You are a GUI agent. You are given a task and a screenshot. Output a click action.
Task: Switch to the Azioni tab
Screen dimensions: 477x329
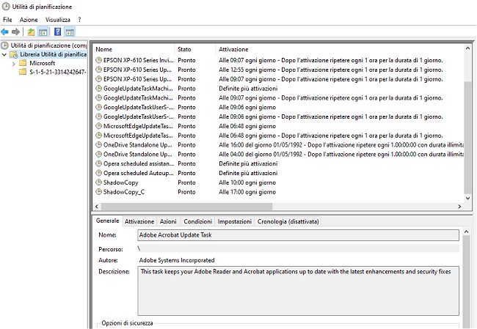[x=168, y=222]
